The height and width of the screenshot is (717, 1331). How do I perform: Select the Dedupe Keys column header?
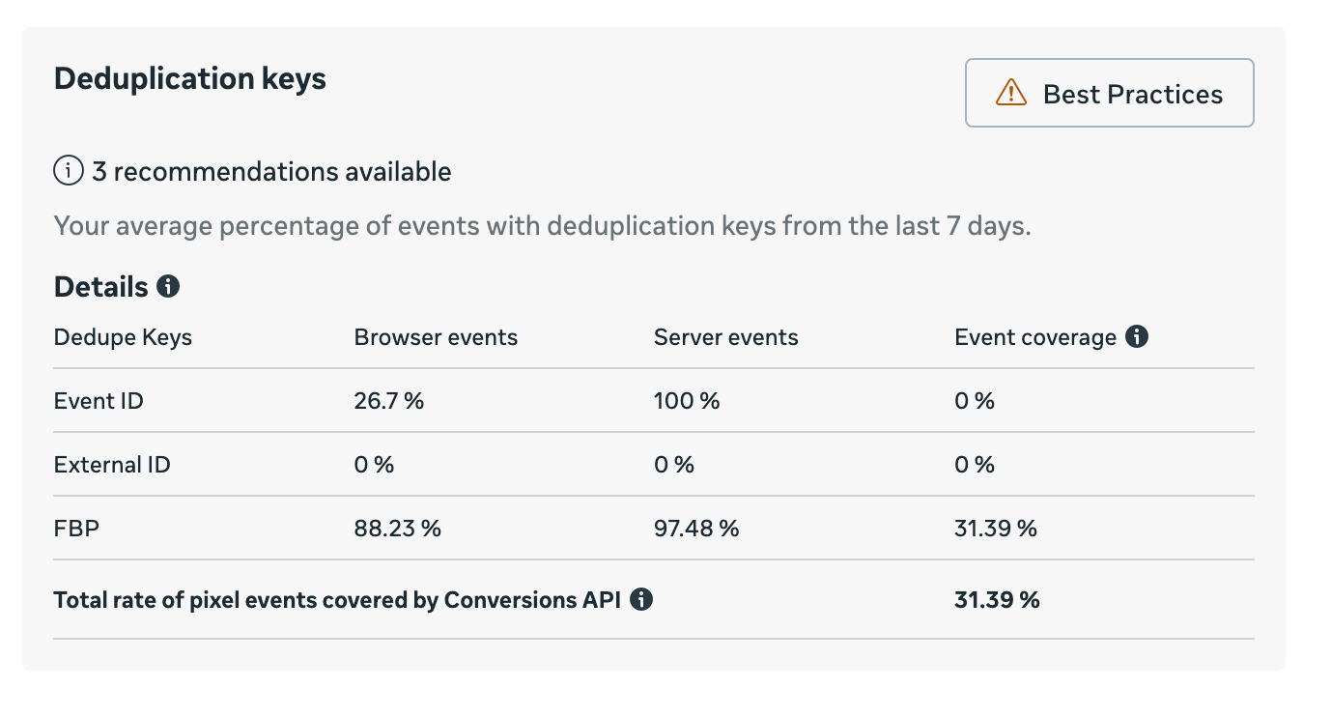(x=123, y=337)
